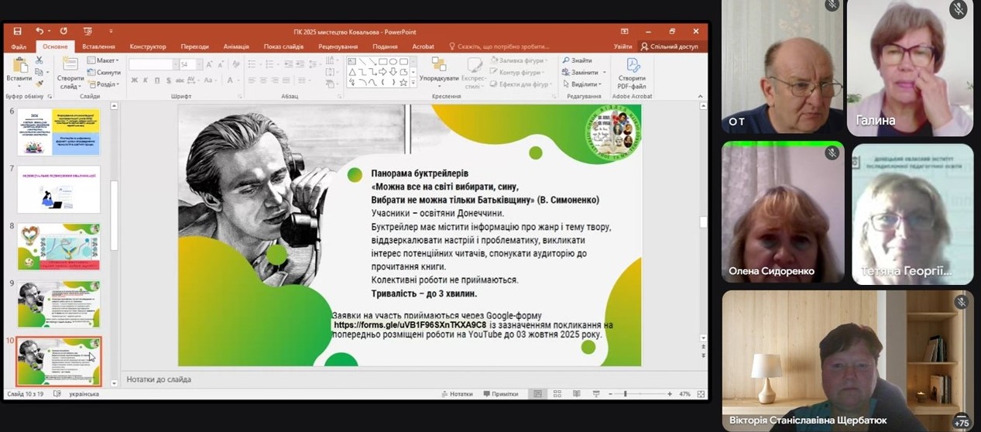Toggle bold Ж formatting button
Image resolution: width=981 pixels, height=432 pixels.
pos(134,80)
